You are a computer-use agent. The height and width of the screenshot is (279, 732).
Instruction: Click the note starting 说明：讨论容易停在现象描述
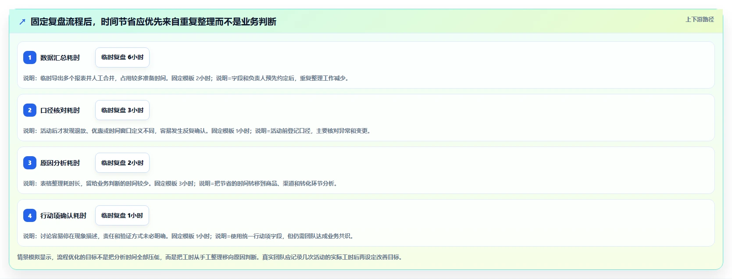click(189, 236)
